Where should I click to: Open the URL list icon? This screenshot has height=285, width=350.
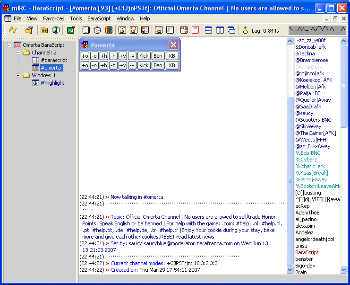pos(195,30)
